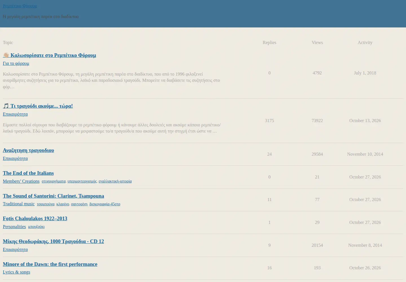Open Minore of the Dawn topic

pos(50,264)
